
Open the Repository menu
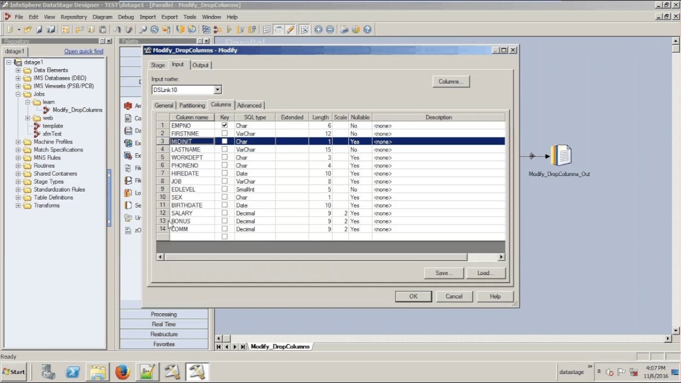point(73,17)
